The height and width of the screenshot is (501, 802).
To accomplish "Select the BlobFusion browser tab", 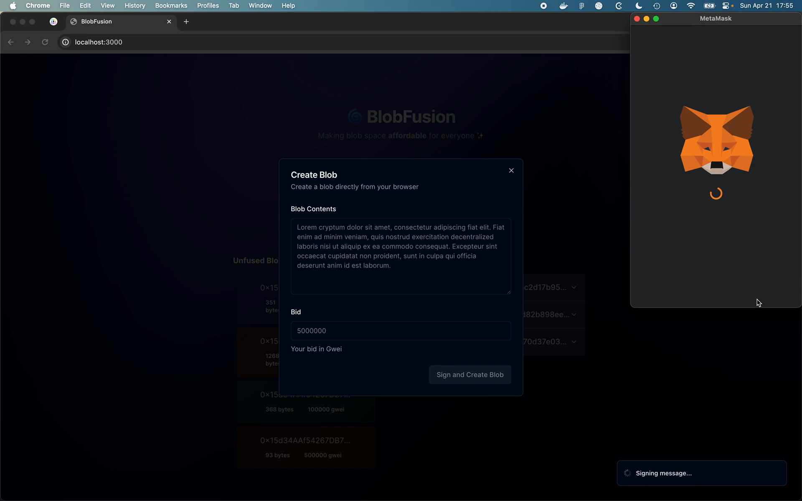I will [x=121, y=22].
